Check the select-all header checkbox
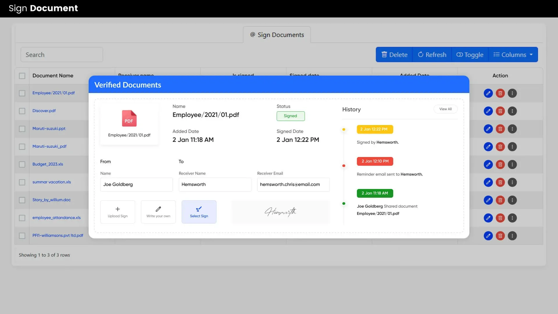 pyautogui.click(x=22, y=76)
